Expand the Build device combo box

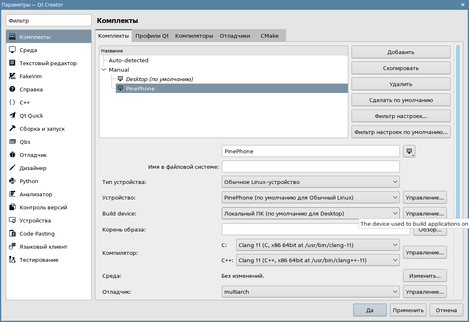tap(310, 213)
